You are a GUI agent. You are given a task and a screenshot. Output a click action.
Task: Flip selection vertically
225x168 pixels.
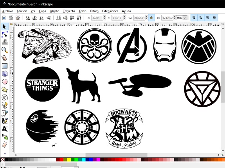click(x=49, y=18)
